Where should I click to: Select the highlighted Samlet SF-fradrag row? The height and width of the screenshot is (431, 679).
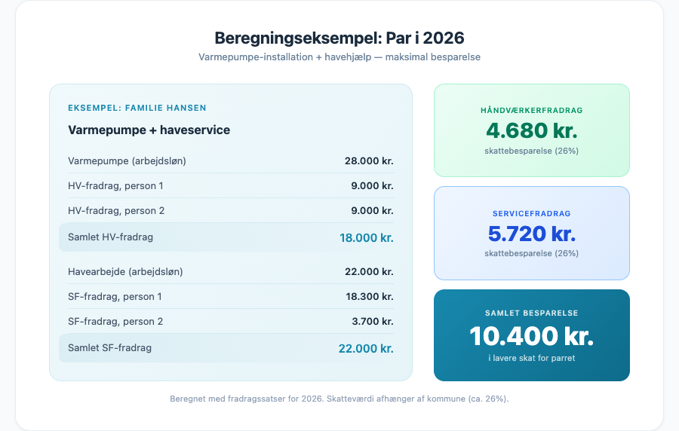pyautogui.click(x=230, y=348)
